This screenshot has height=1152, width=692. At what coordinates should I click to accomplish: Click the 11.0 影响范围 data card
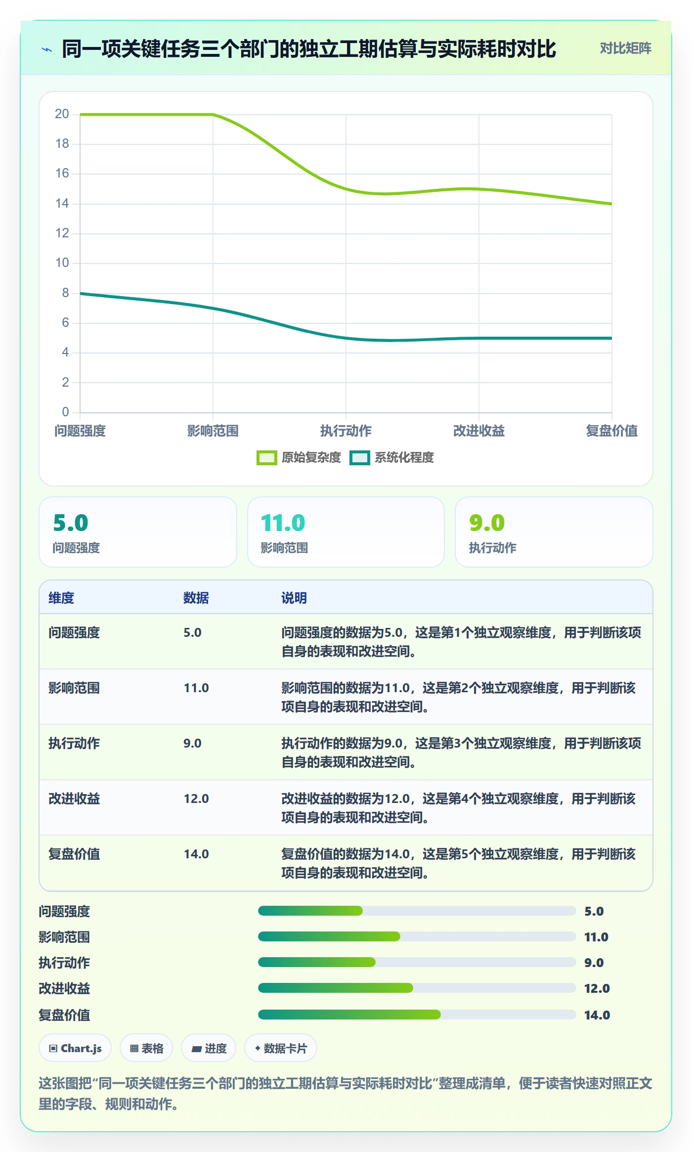pos(346,532)
